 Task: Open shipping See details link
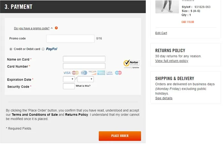[164, 98]
